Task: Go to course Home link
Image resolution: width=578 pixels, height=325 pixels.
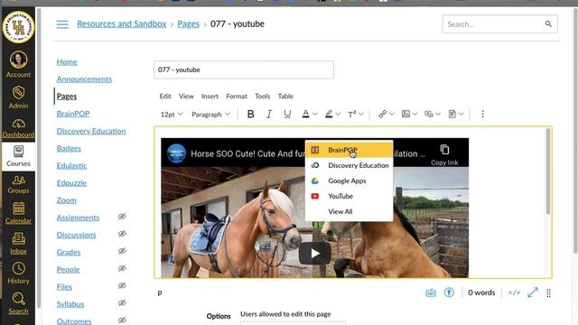Action: point(67,61)
